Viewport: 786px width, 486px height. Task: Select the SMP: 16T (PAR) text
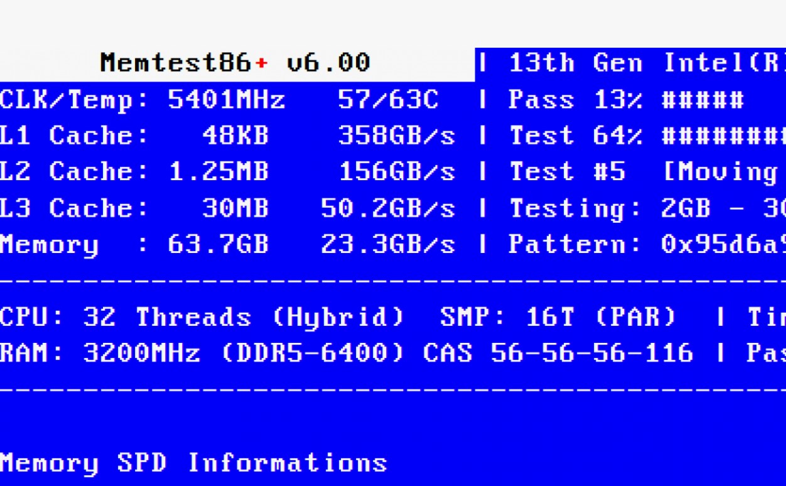558,317
